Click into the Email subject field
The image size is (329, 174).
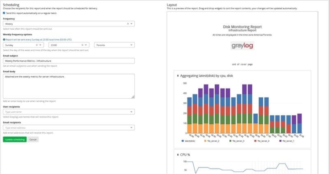(69, 61)
